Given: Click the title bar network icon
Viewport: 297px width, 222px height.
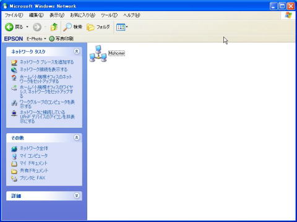Looking at the screenshot, I should click(x=5, y=6).
